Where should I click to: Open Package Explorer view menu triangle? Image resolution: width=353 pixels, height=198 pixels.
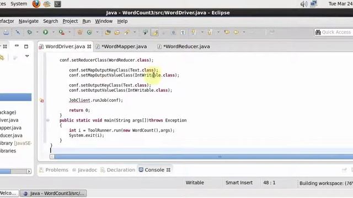tap(27, 56)
